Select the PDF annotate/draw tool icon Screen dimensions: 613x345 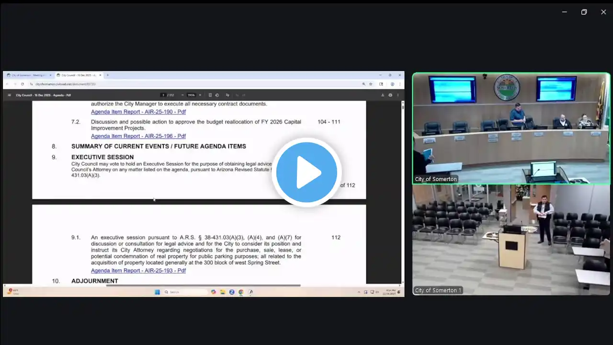click(x=227, y=95)
